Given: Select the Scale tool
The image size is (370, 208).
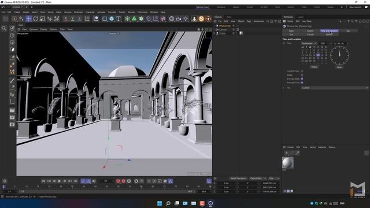Looking at the screenshot, I should [x=42, y=18].
